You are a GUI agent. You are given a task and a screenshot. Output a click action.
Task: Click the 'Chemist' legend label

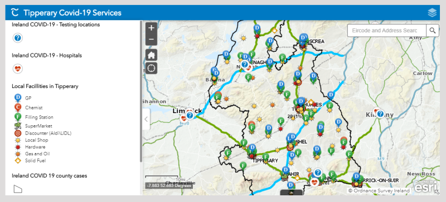34,107
